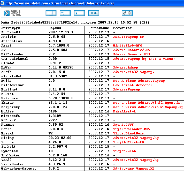The width and height of the screenshot is (184, 175).
Task: Click Fortinet result Adware/Vapsup
Action: click(x=127, y=89)
